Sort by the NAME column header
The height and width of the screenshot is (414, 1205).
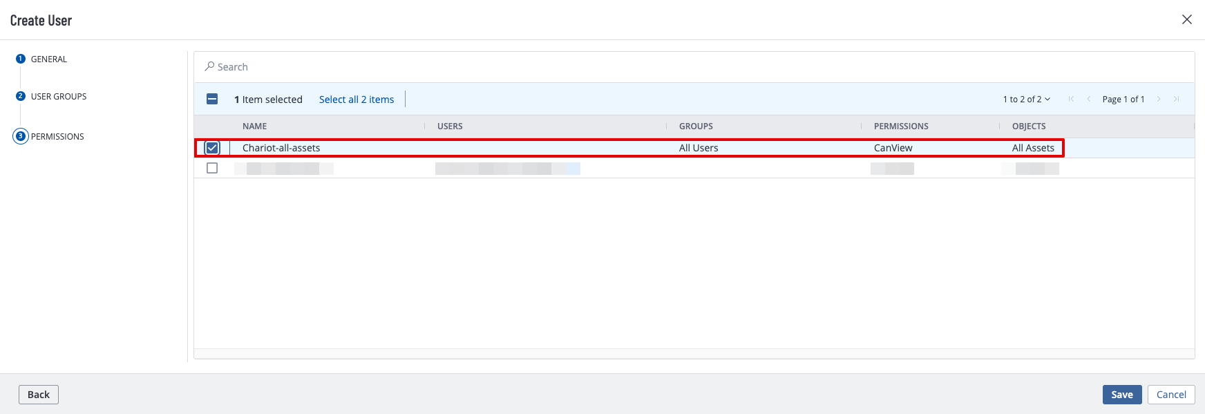click(x=254, y=126)
